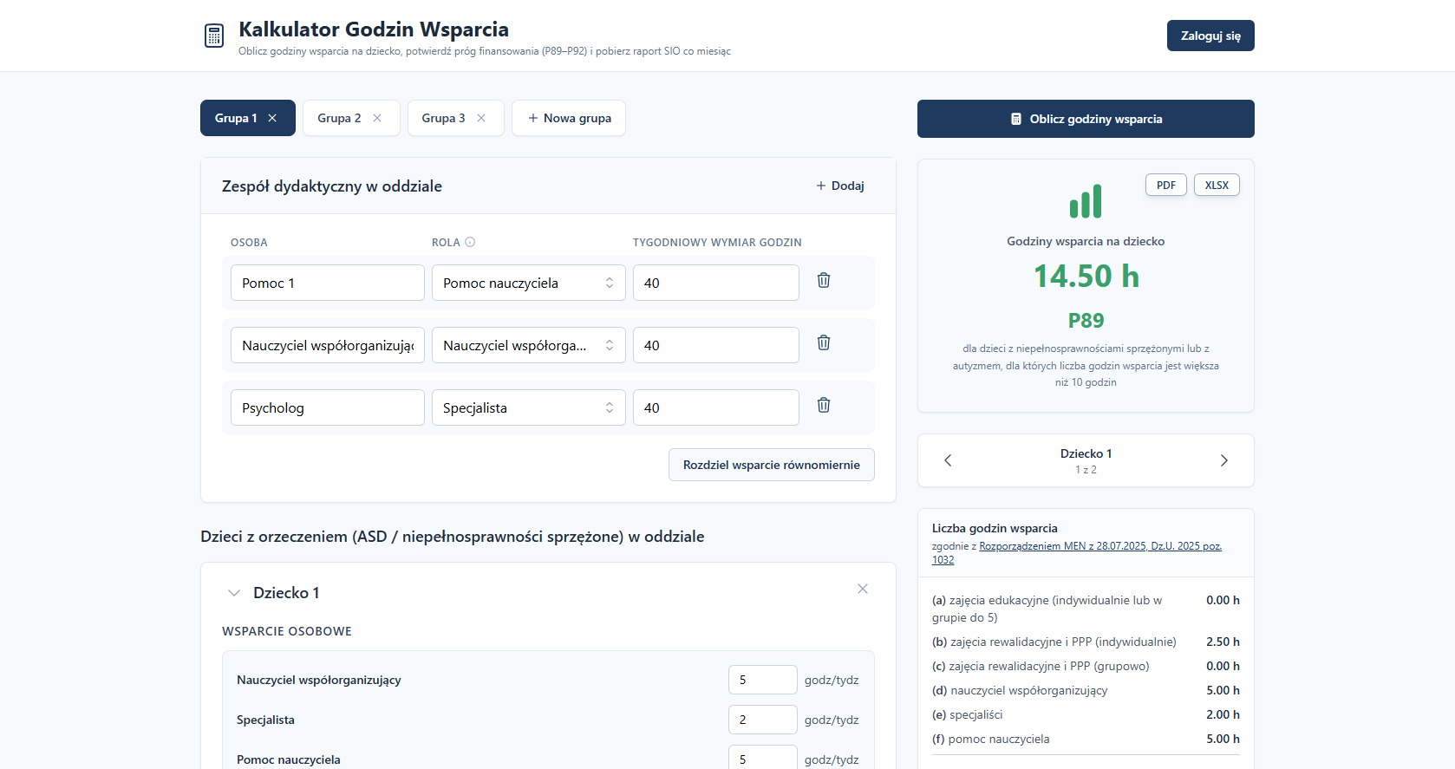This screenshot has width=1455, height=769.
Task: Open role dropdown showing Specjalista
Action: pos(527,408)
